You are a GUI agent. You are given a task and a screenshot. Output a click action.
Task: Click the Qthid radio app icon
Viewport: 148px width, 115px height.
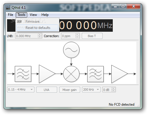pos(8,7)
